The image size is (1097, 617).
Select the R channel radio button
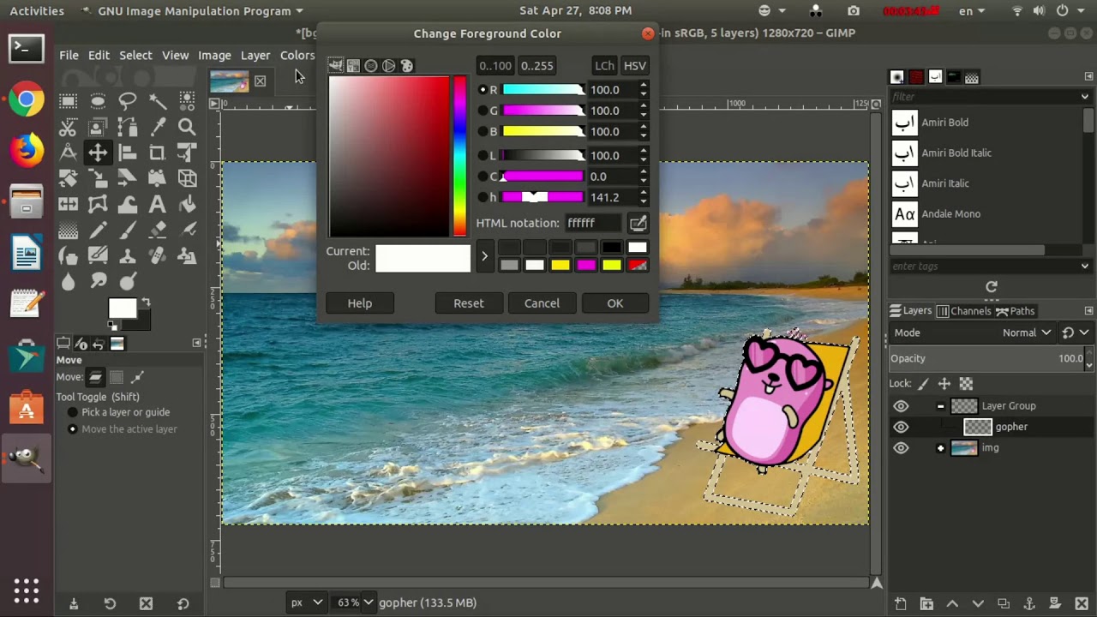[483, 89]
